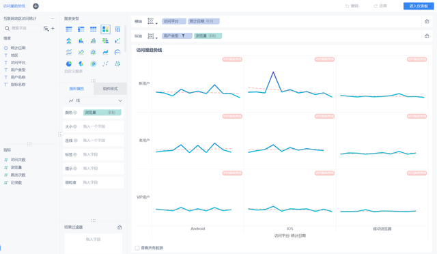The image size is (437, 254).
Task: Select the pie chart icon
Action: (69, 64)
